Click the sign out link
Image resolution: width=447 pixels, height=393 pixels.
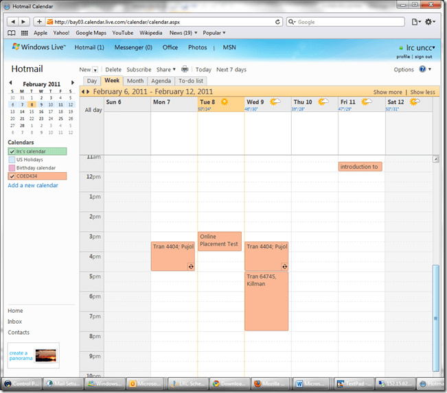click(424, 57)
